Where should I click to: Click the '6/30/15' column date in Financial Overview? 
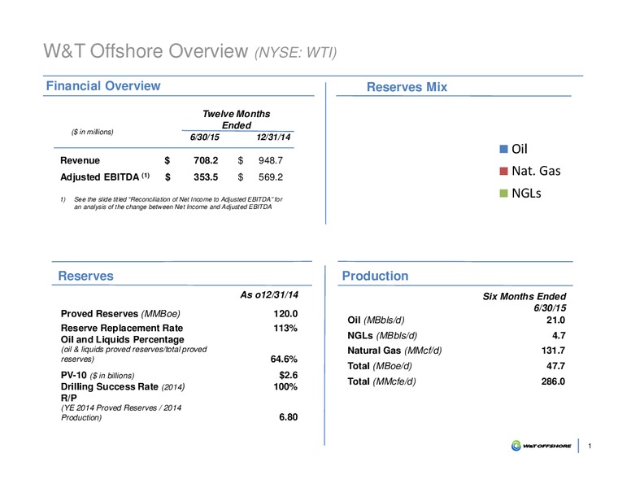(205, 137)
